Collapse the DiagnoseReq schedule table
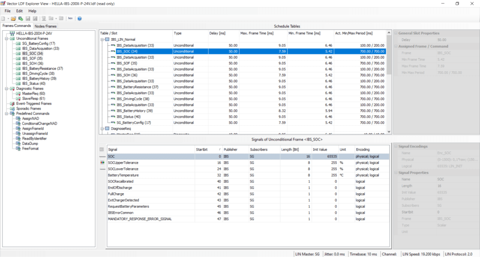The height and width of the screenshot is (270, 480). (x=102, y=129)
